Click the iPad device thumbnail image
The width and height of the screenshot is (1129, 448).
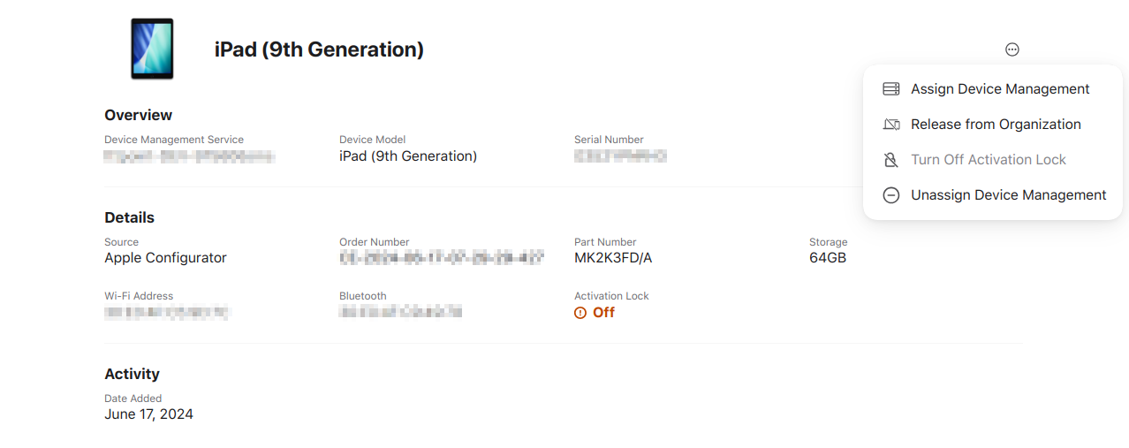152,49
